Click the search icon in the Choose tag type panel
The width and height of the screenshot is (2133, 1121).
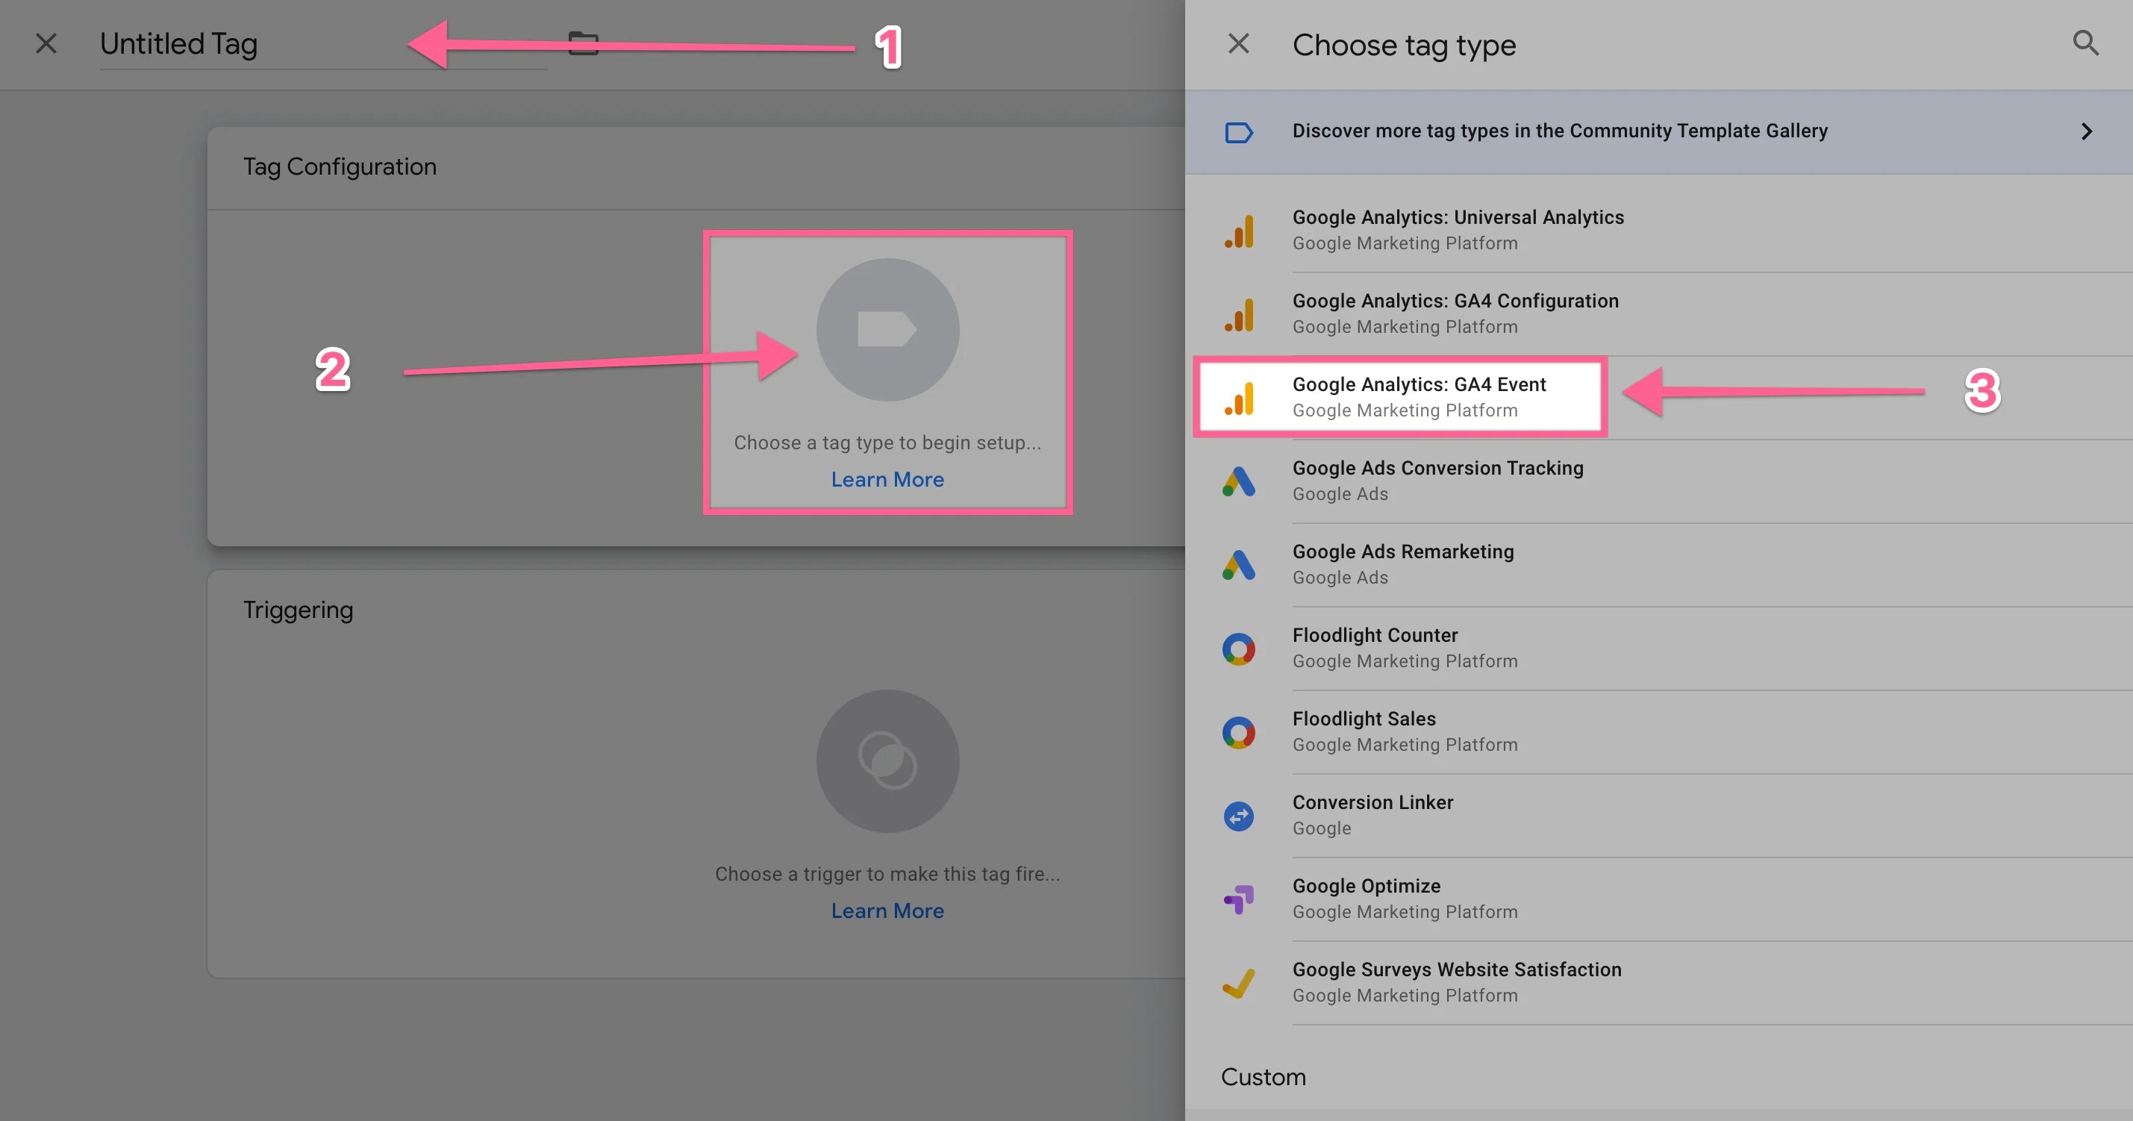pyautogui.click(x=2084, y=43)
